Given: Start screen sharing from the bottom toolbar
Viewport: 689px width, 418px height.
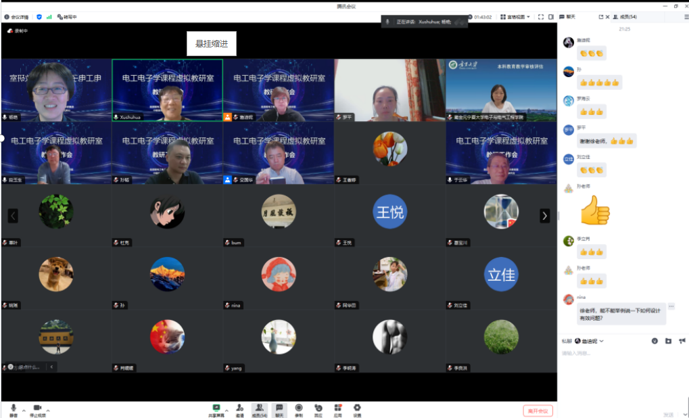Looking at the screenshot, I should (216, 411).
